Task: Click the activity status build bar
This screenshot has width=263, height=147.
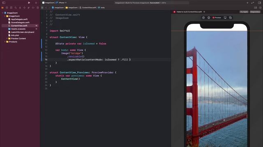Action: [152, 3]
